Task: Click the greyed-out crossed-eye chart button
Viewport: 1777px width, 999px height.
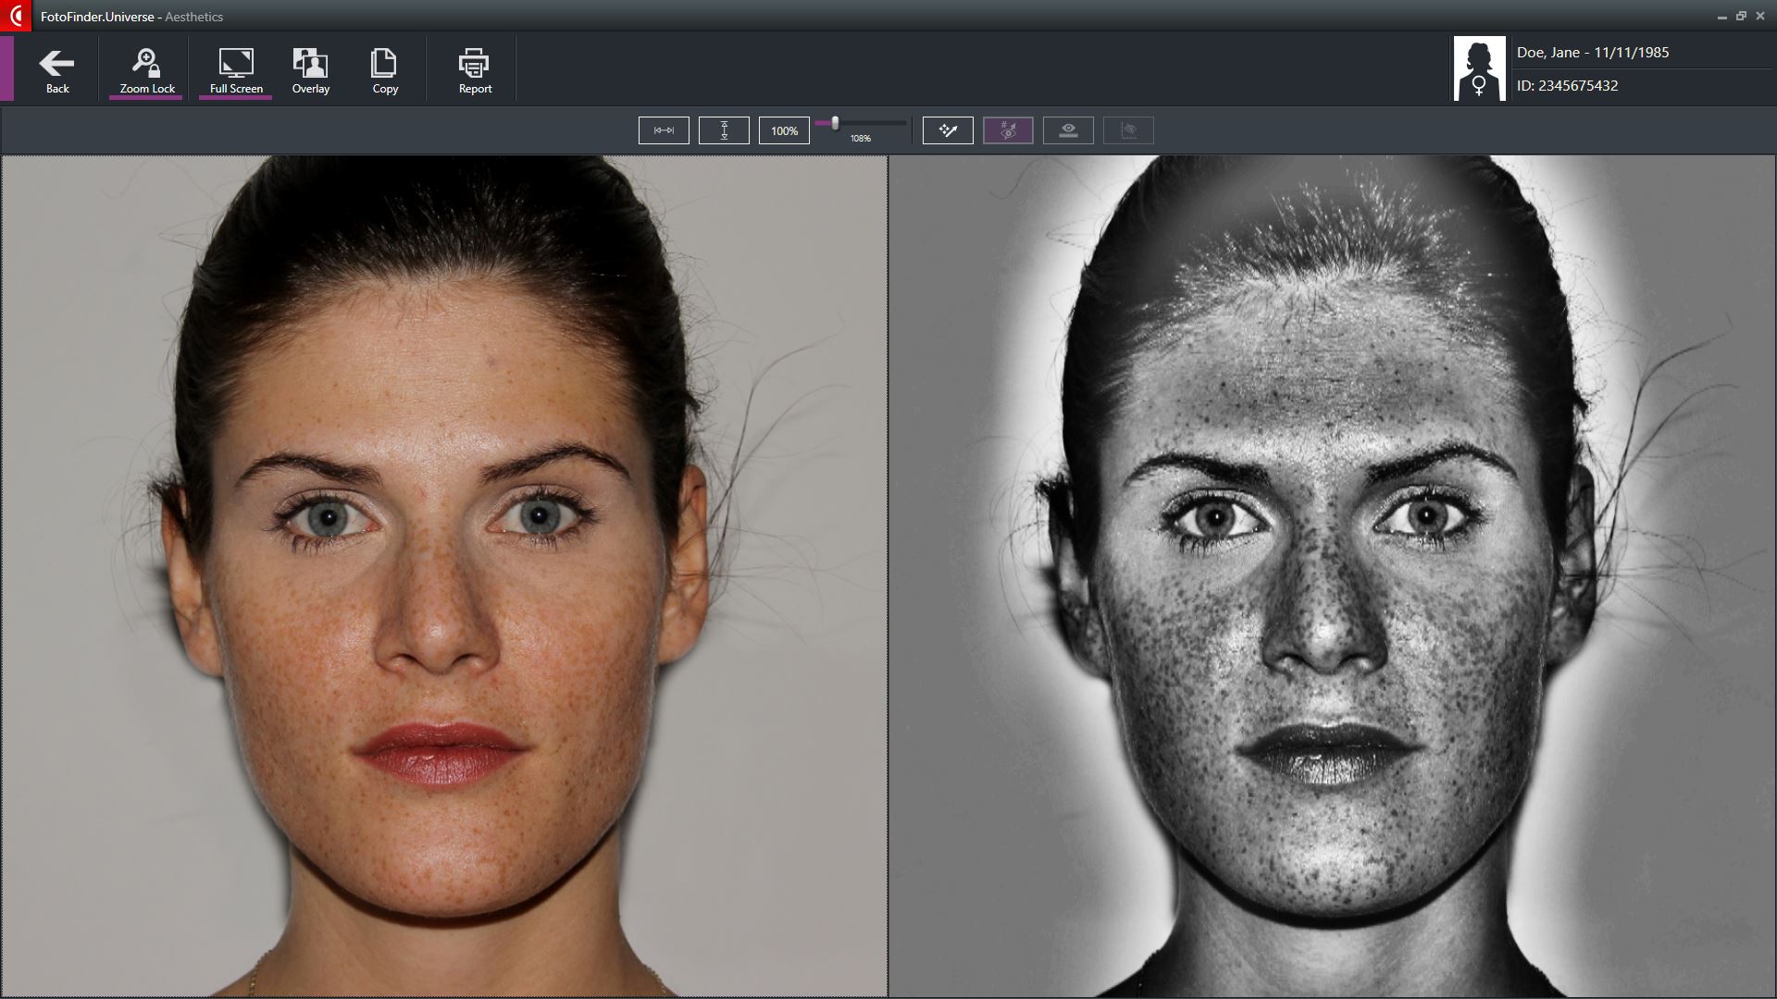Action: [1128, 130]
